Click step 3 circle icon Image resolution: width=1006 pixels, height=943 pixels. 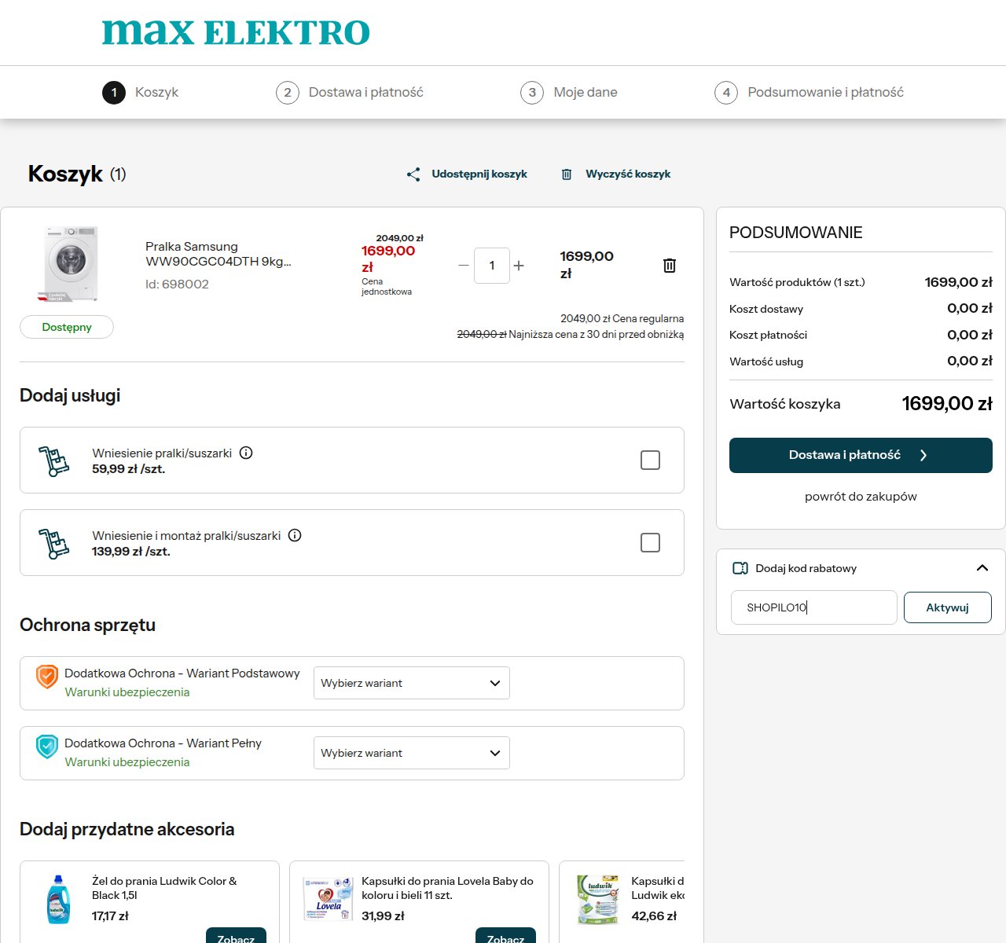(x=532, y=93)
